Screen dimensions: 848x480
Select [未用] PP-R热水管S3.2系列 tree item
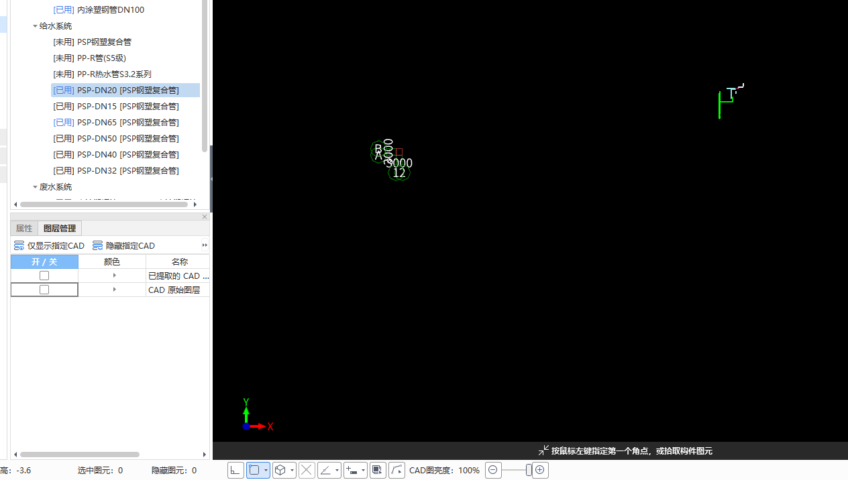pyautogui.click(x=102, y=74)
